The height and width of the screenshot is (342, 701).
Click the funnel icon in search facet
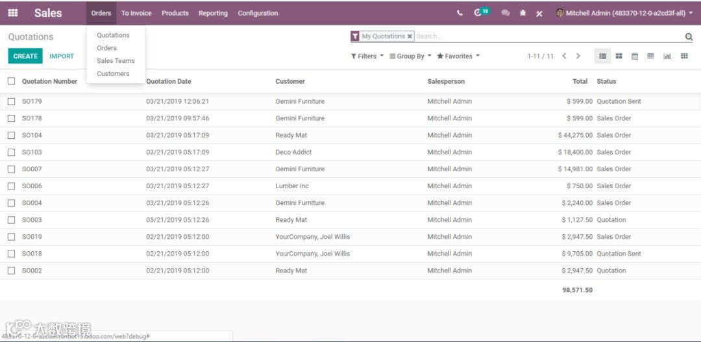(x=355, y=36)
